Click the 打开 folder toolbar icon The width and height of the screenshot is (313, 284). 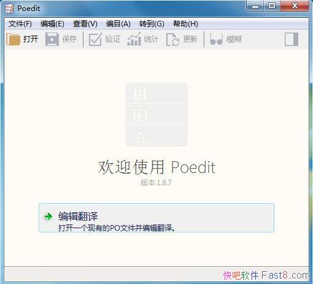tap(14, 39)
